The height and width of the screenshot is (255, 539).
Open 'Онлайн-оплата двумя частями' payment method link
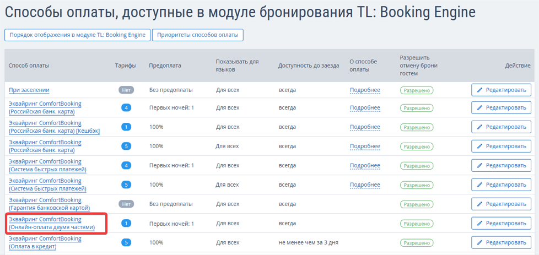tap(52, 224)
